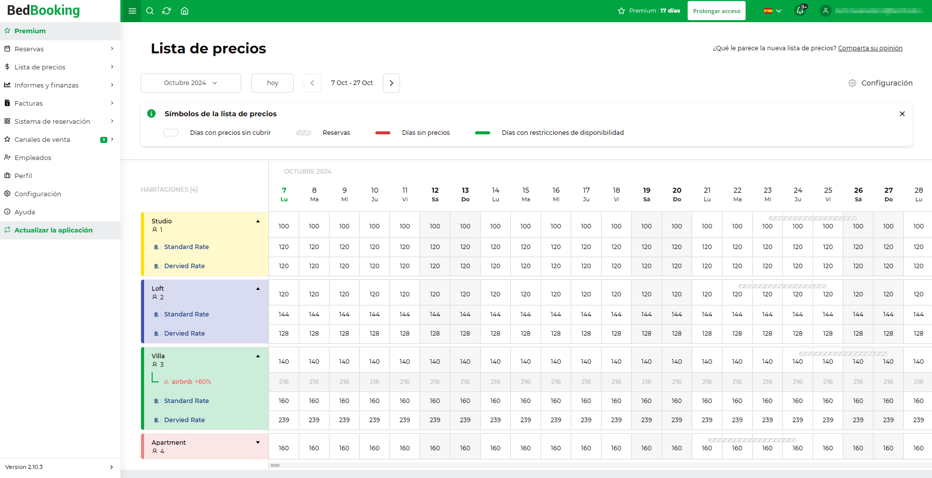Open the language flag dropdown
The width and height of the screenshot is (932, 478).
(x=772, y=11)
